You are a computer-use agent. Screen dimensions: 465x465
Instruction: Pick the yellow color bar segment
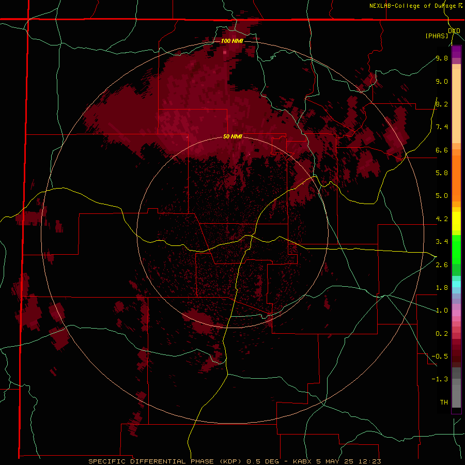coord(456,221)
